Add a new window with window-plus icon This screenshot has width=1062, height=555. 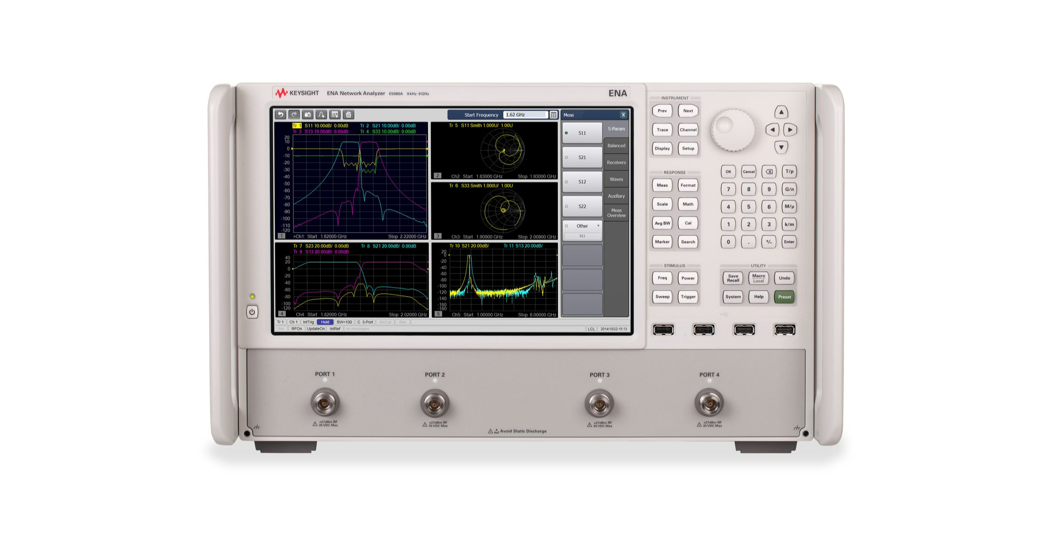335,115
